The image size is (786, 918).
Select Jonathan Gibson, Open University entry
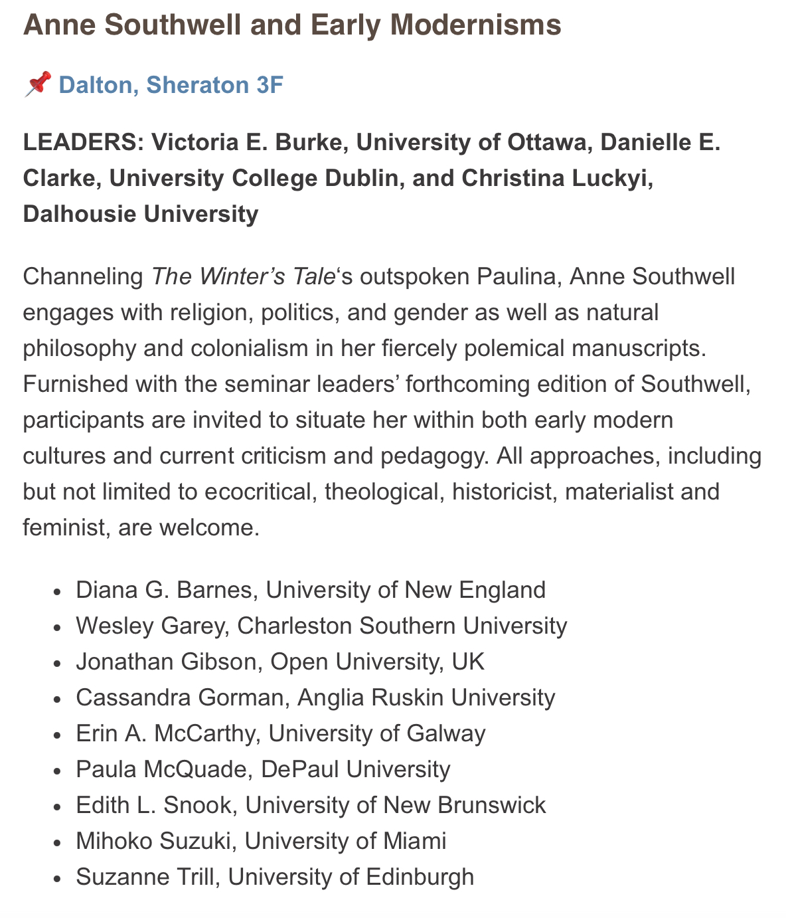pyautogui.click(x=280, y=662)
